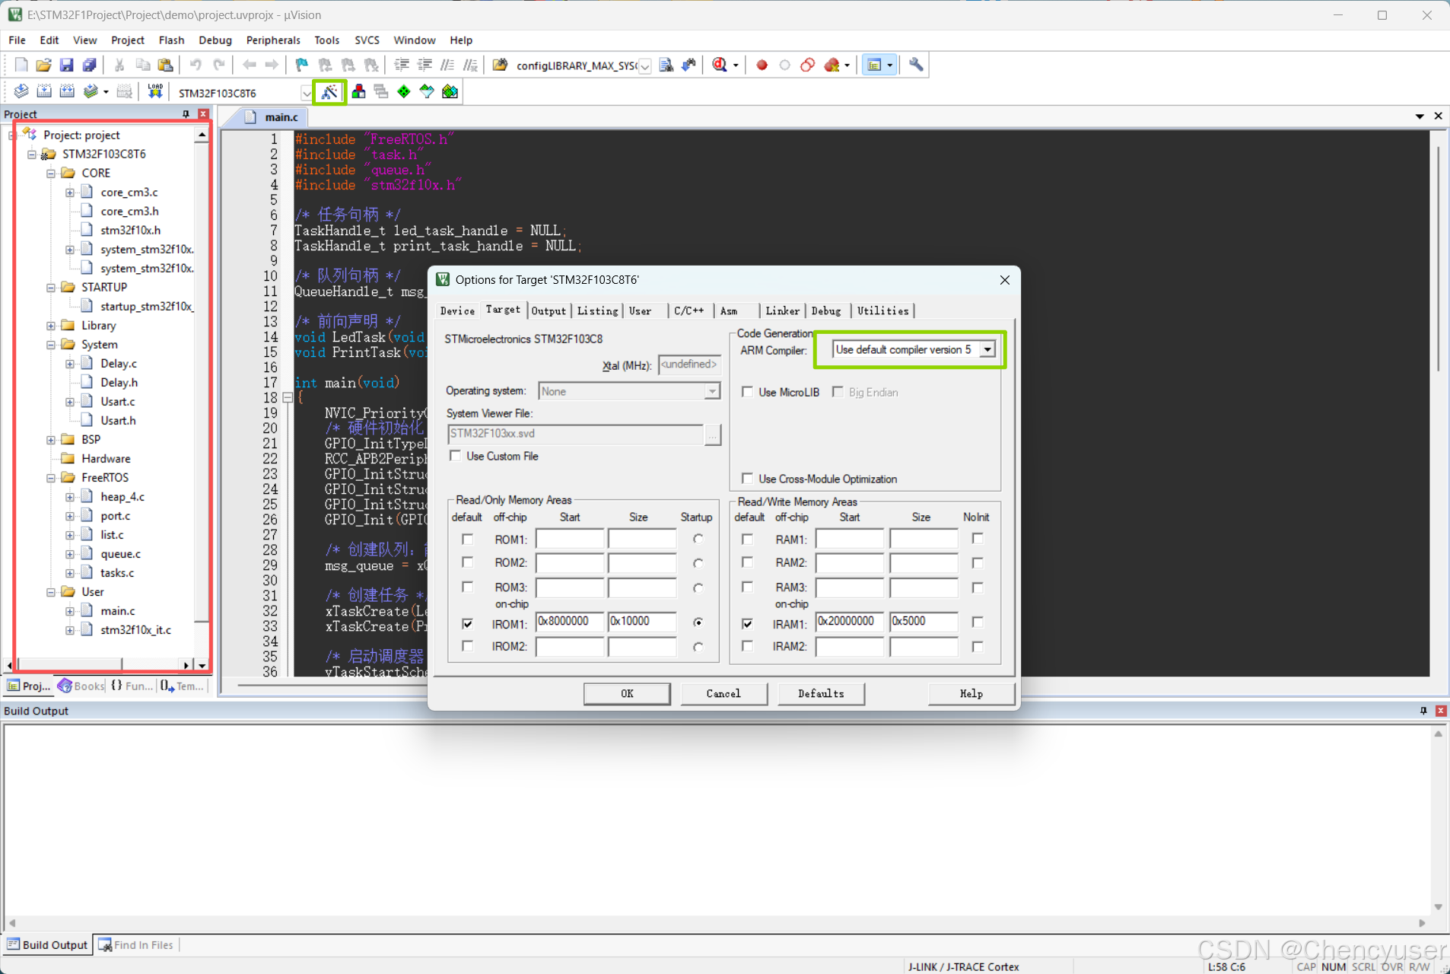The image size is (1450, 974).
Task: Toggle the bookmark flag icon
Action: tap(301, 65)
